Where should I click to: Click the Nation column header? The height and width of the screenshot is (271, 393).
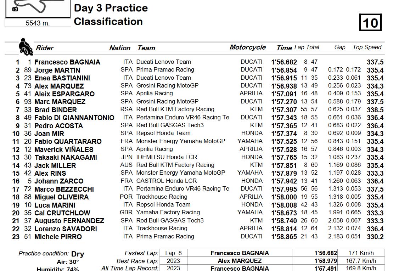pyautogui.click(x=120, y=48)
